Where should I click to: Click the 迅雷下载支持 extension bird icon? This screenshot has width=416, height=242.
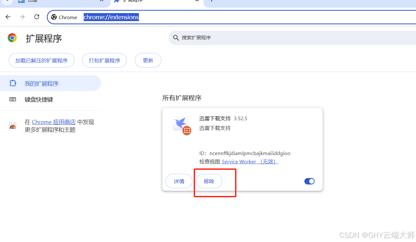[x=181, y=124]
